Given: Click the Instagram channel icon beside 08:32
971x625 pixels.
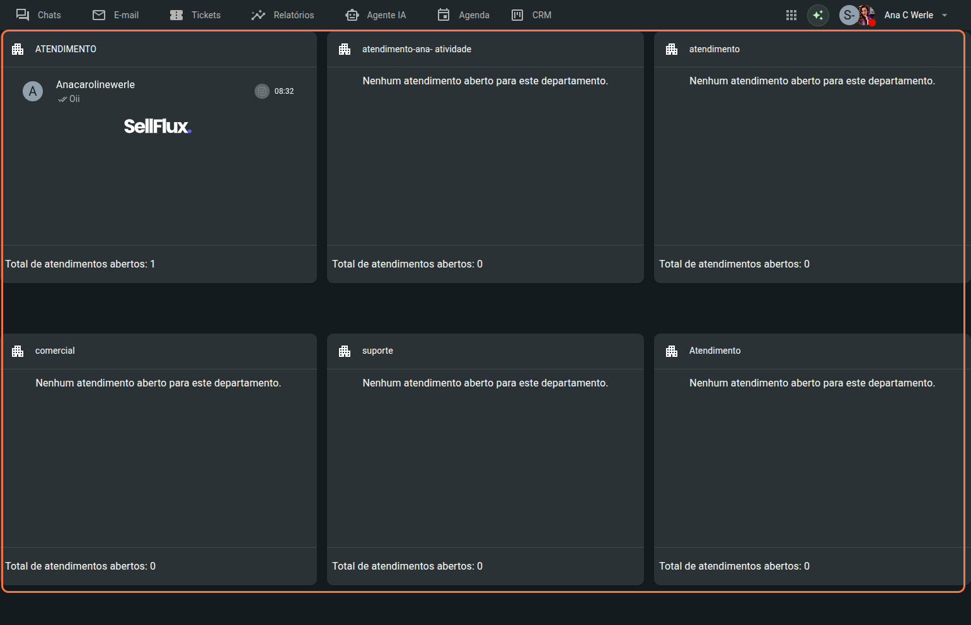Looking at the screenshot, I should coord(261,91).
